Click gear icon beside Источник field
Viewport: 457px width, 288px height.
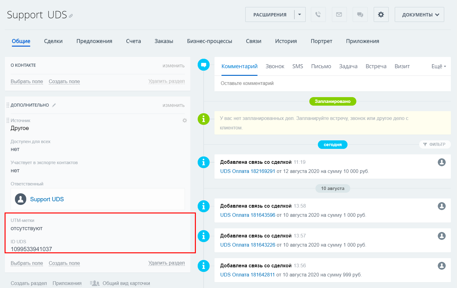click(x=185, y=121)
